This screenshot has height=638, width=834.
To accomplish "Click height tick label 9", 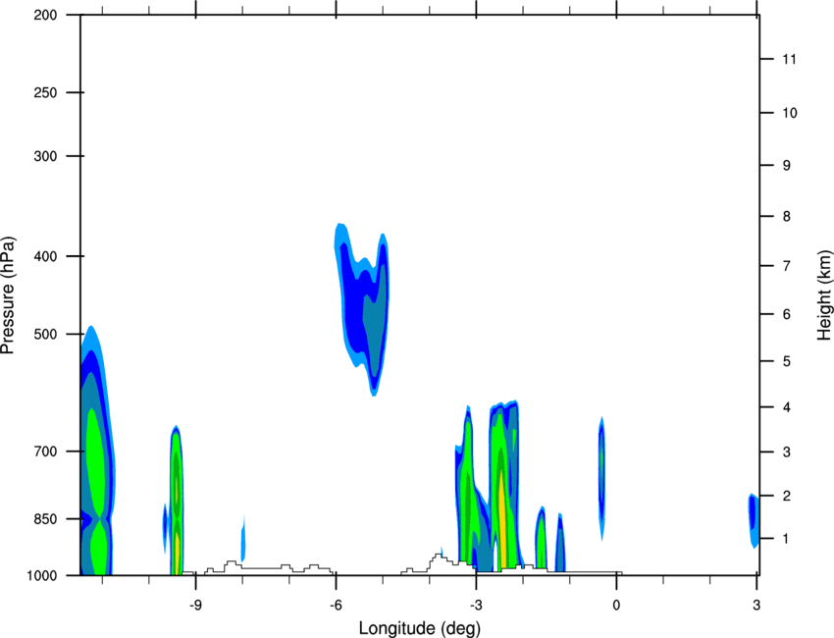I will 787,166.
